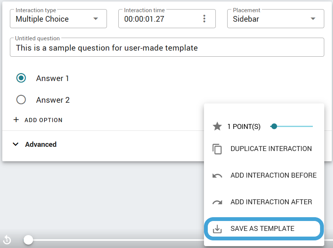The height and width of the screenshot is (248, 333).
Task: Open the three-dot menu in Interaction time
Action: 204,19
